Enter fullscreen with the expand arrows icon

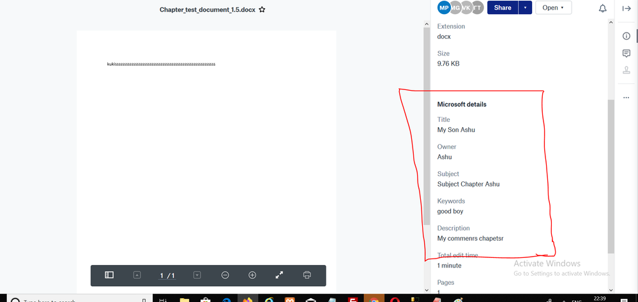tap(279, 275)
